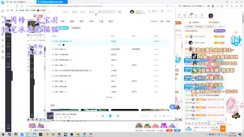Go back in the Kugou window
The width and height of the screenshot is (244, 137).
point(49,12)
